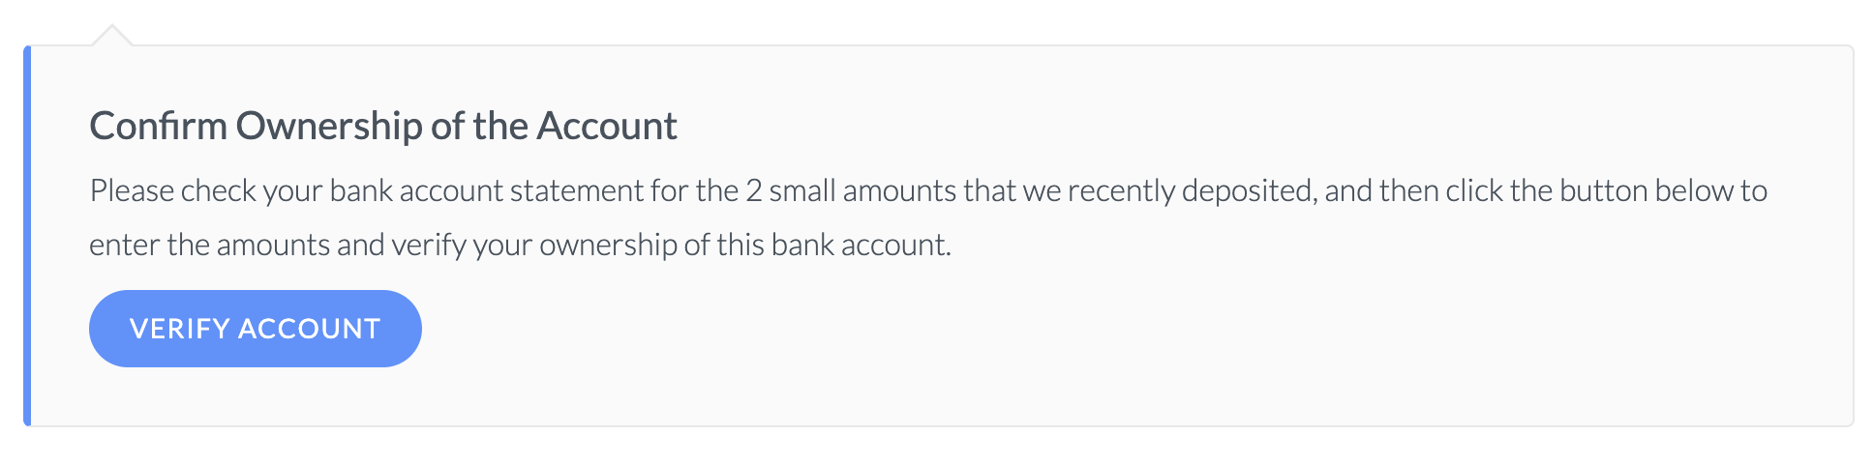
Task: Click the callout arrow at top of panel
Action: click(x=112, y=35)
